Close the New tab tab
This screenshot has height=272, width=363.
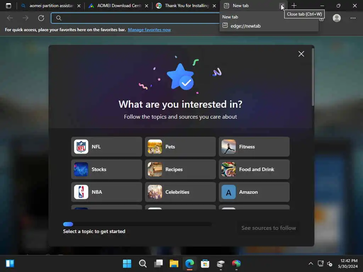coord(282,6)
